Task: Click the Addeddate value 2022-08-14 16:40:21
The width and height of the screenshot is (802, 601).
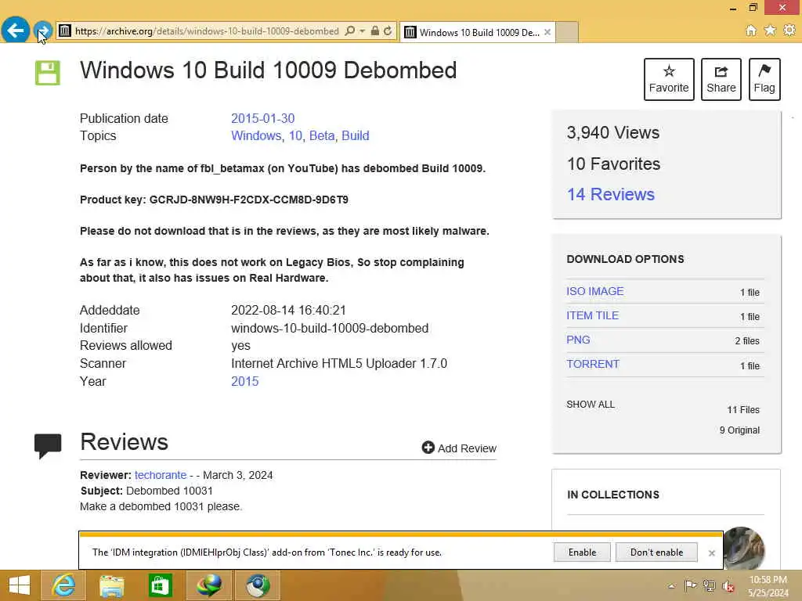Action: [x=288, y=310]
